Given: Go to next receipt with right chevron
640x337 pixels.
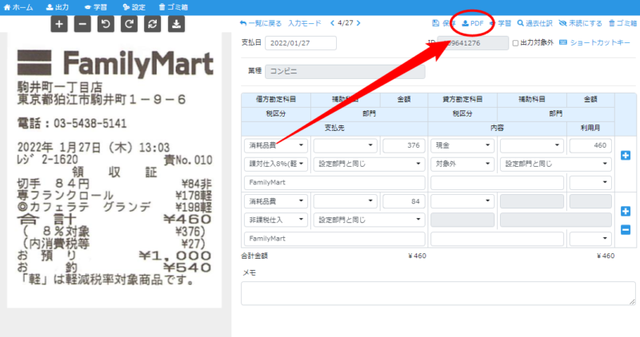Looking at the screenshot, I should pos(358,23).
